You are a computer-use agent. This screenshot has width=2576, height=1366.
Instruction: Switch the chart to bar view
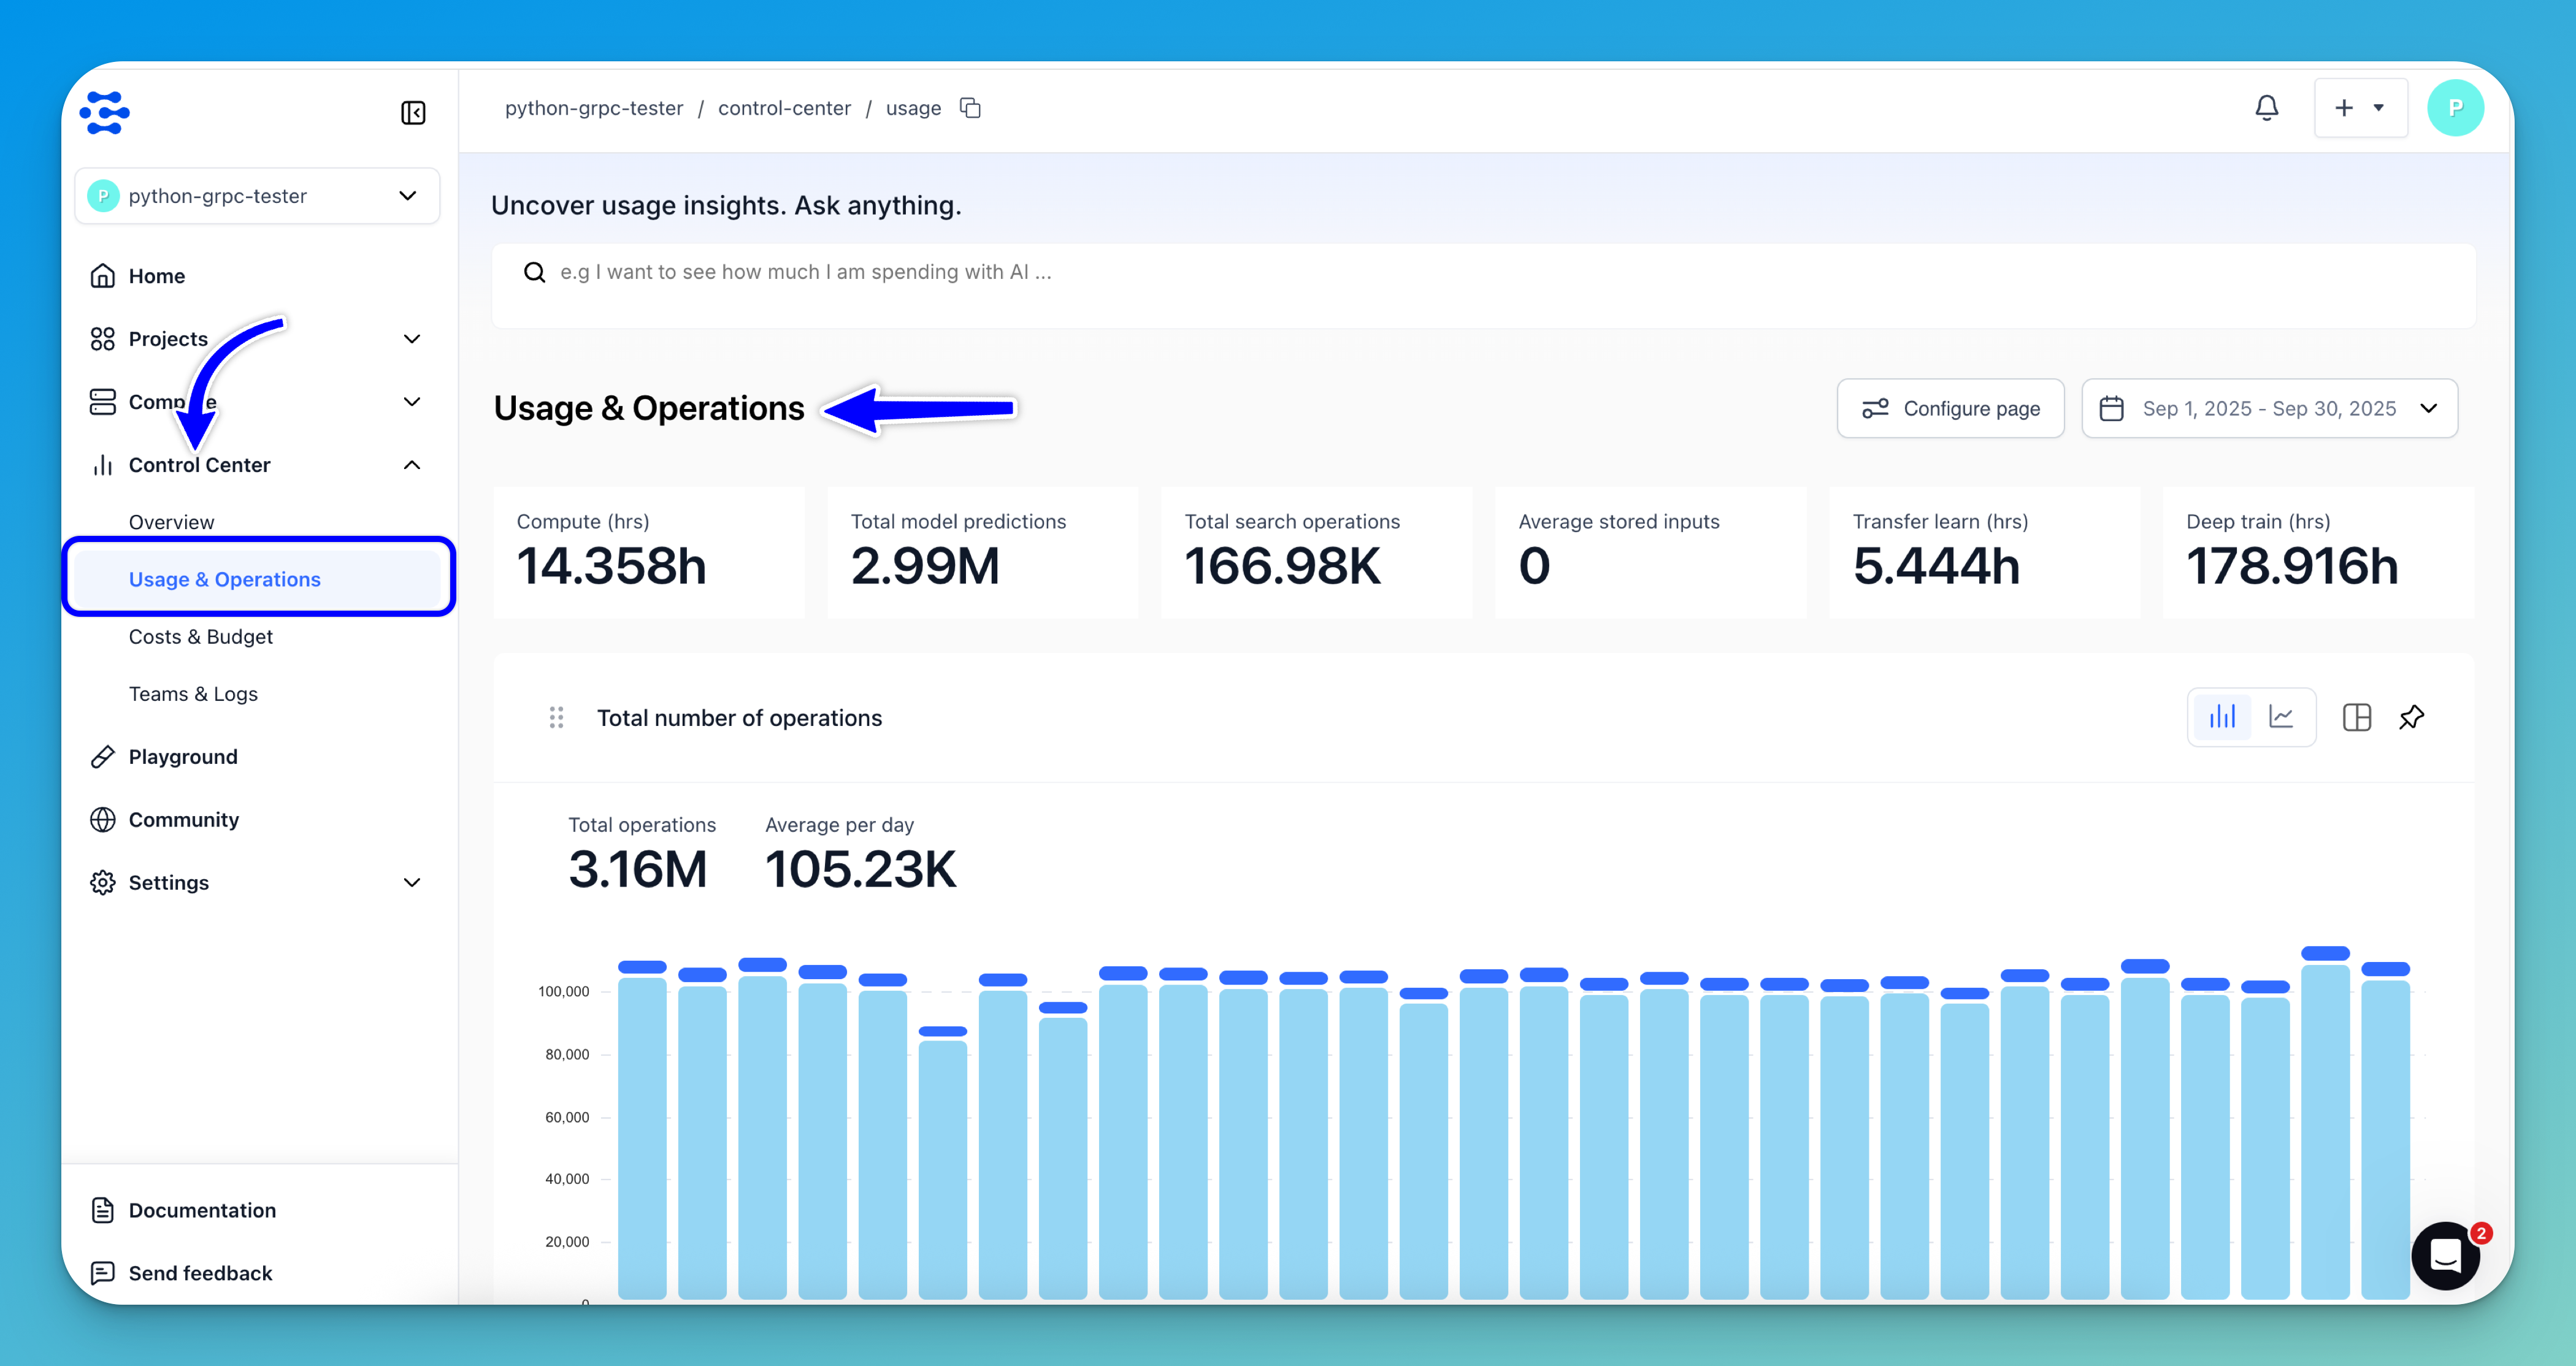pyautogui.click(x=2222, y=717)
